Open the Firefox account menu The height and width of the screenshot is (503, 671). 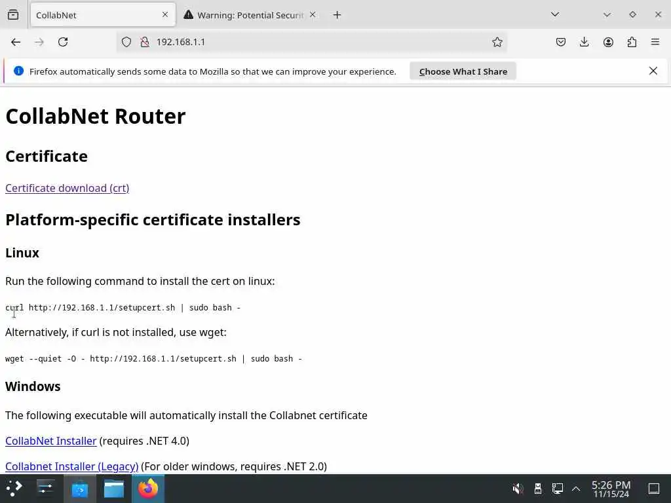point(608,42)
